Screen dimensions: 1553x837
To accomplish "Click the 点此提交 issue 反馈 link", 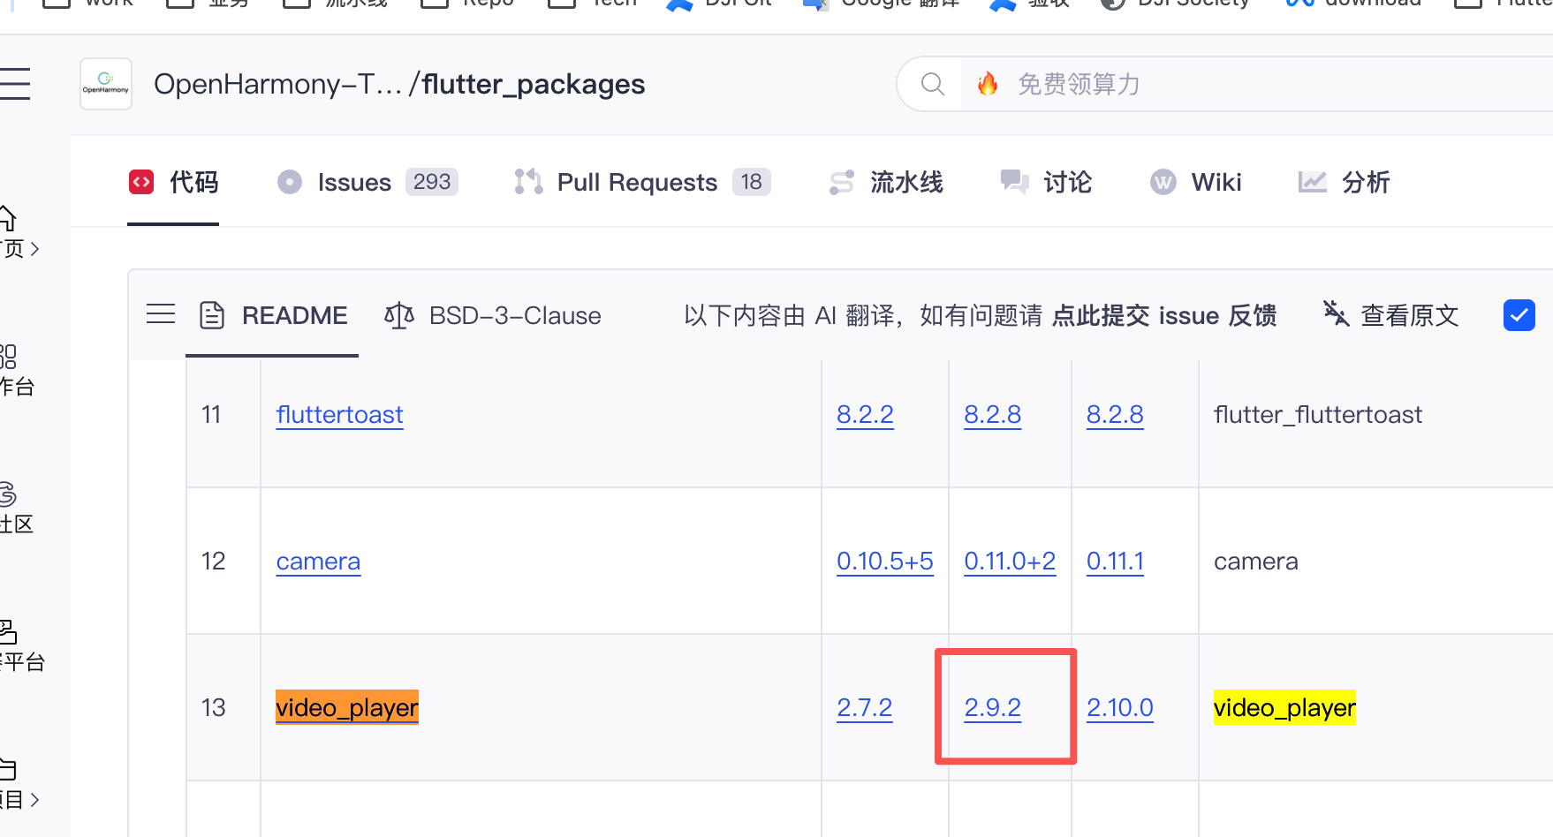I will point(1163,315).
